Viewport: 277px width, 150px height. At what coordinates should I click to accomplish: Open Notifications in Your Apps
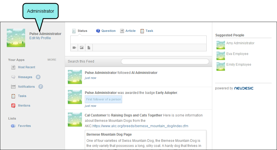pos(26,87)
